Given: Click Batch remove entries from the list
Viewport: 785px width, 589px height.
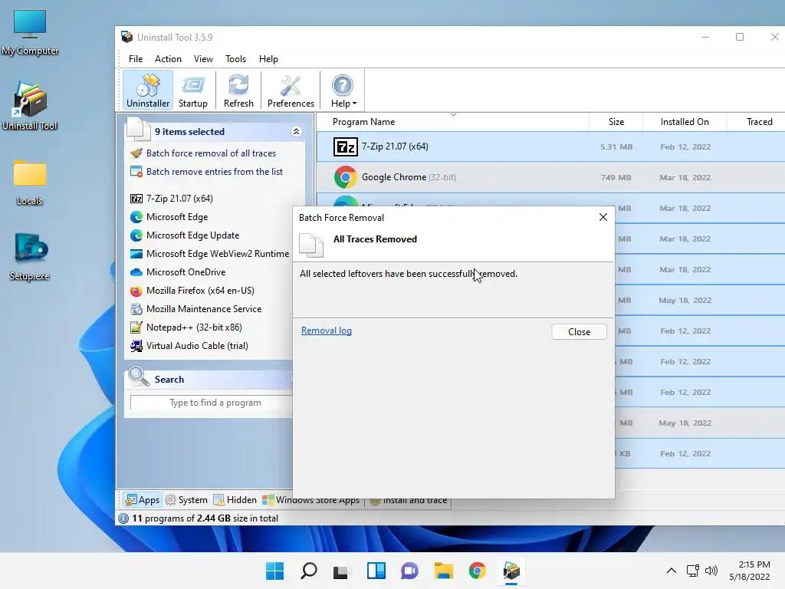Looking at the screenshot, I should pyautogui.click(x=215, y=172).
